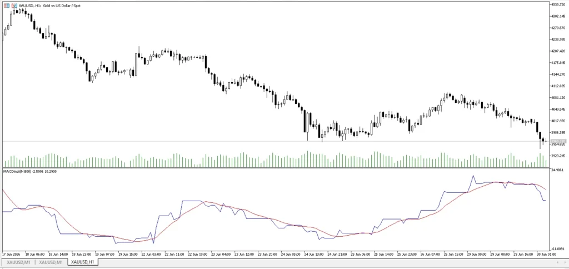
Task: Click the '29 Jun 00:00' time label
Action: (x=476, y=254)
